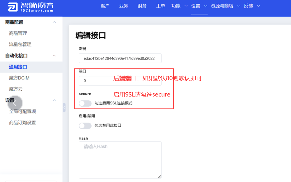Open the 财务 menu

tap(142, 6)
